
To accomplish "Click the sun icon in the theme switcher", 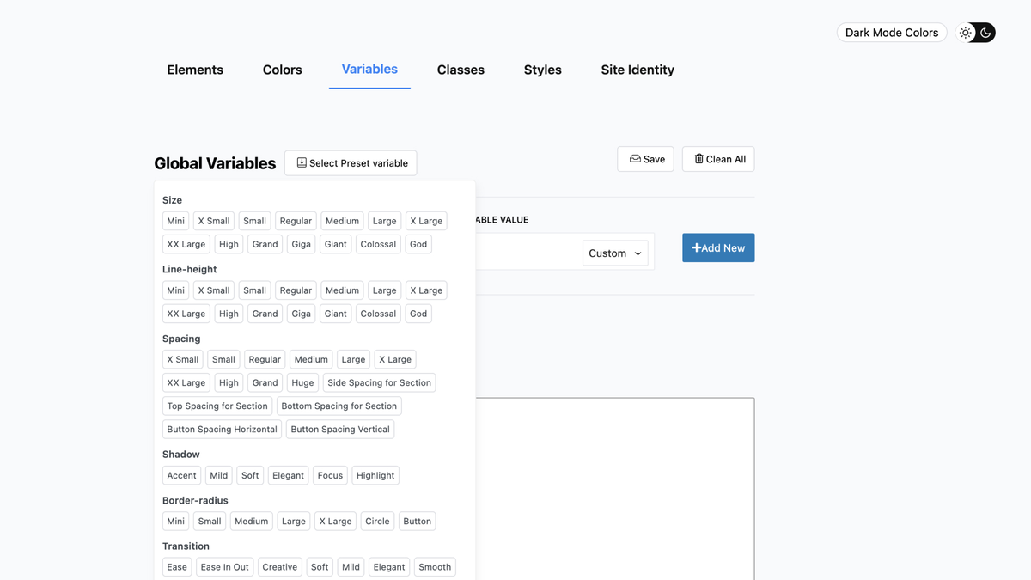I will [965, 32].
